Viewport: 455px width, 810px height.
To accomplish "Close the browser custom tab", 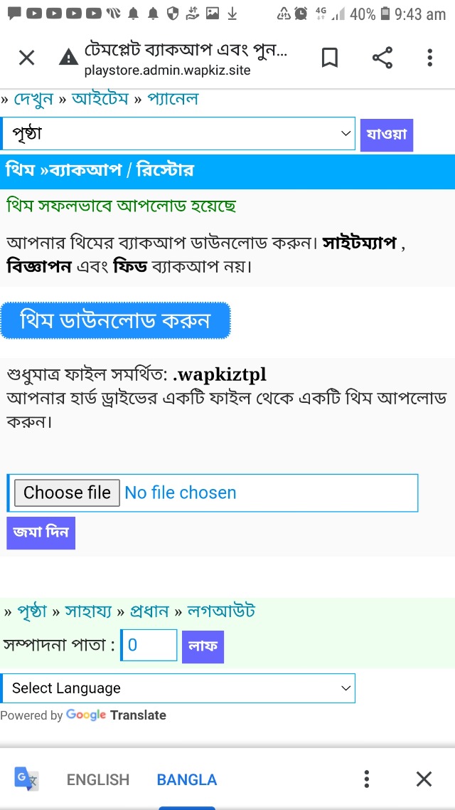I will (x=26, y=58).
